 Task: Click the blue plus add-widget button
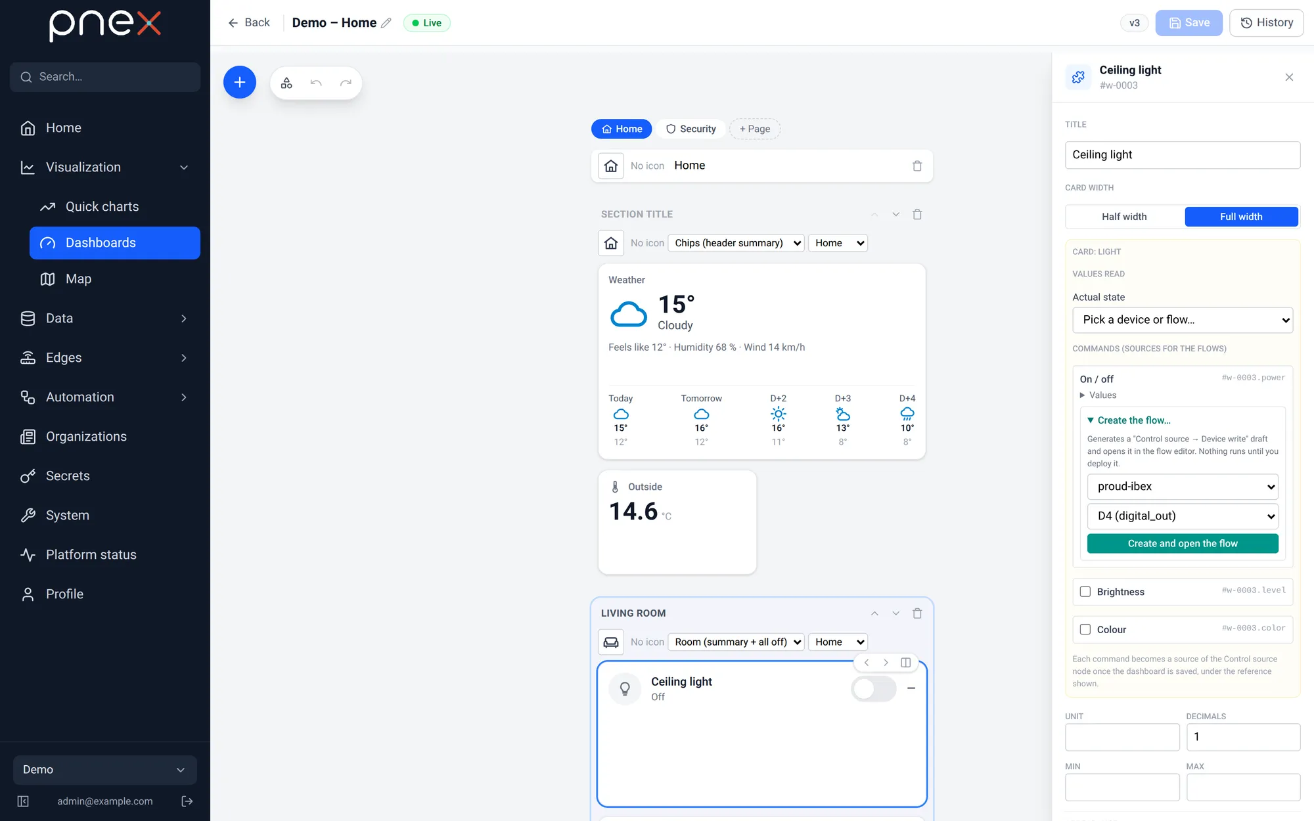240,83
